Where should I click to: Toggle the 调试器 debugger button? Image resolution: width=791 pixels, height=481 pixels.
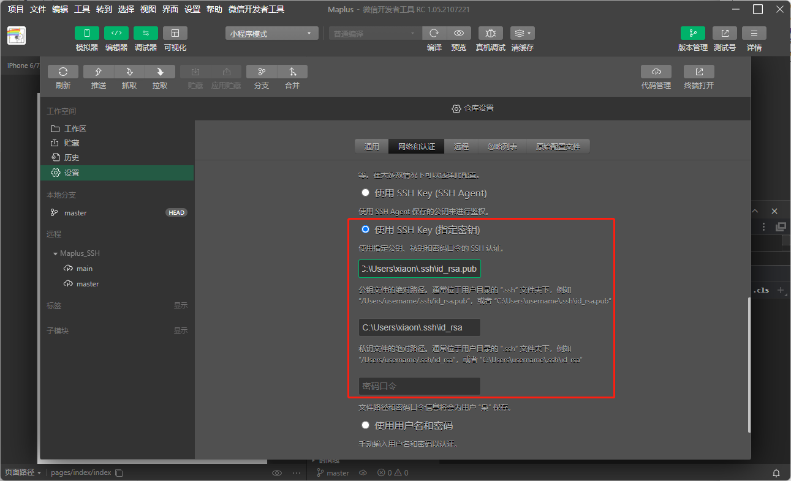146,33
